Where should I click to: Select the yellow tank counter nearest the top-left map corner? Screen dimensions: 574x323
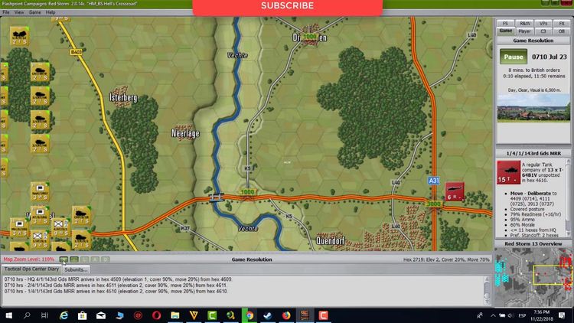(20, 36)
